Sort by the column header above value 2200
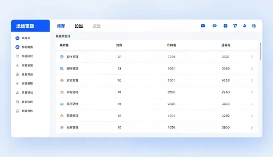Screen dimensions: 273x157 point(171,45)
